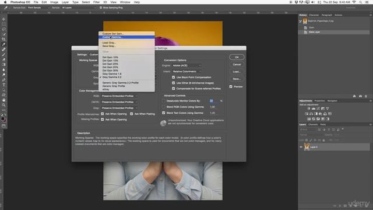Toggle Show Sampling Ring checkbox
The height and width of the screenshot is (210, 373).
(101, 8)
